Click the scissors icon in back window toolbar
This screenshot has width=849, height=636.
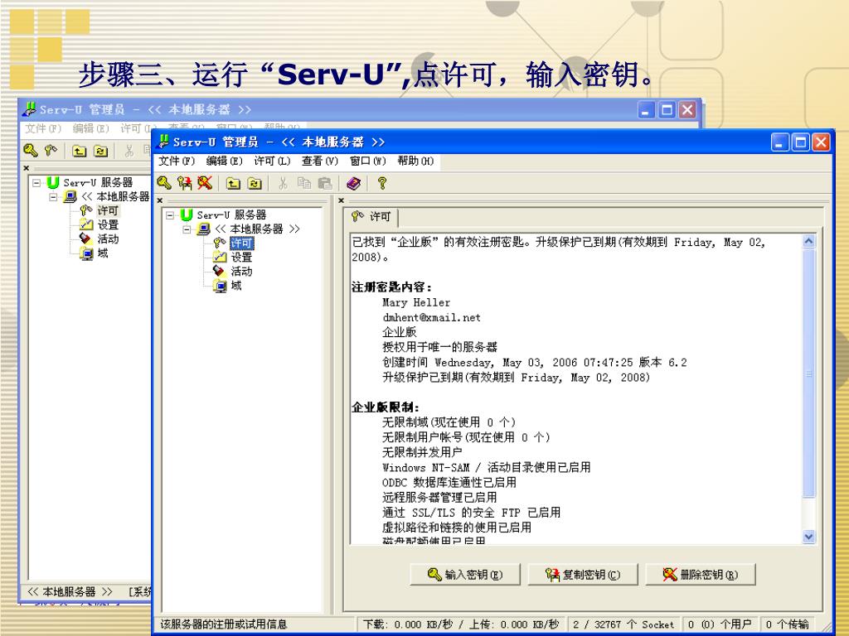point(129,151)
